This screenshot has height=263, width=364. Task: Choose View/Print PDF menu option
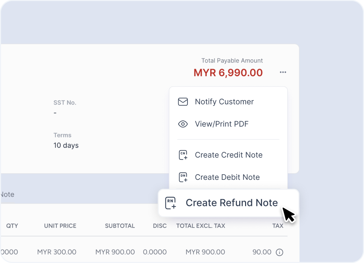click(222, 124)
